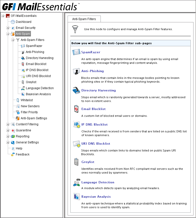The image size is (196, 218).
Task: Click the Email Blocklist icon in tree
Action: tap(23, 64)
